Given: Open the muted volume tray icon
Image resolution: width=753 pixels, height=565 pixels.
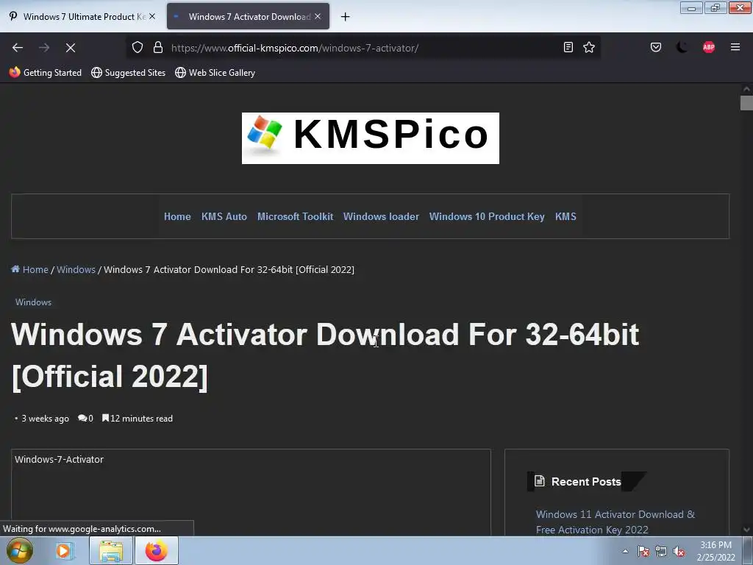Looking at the screenshot, I should click(x=679, y=551).
